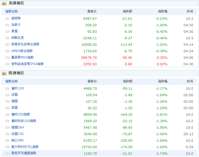
Task: Open the 智利圣地亚哥IPSA指数 link
Action: point(28,64)
